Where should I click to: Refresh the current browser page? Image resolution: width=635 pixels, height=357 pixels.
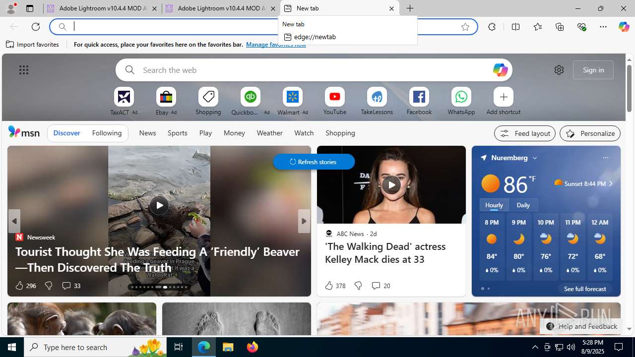coord(36,27)
